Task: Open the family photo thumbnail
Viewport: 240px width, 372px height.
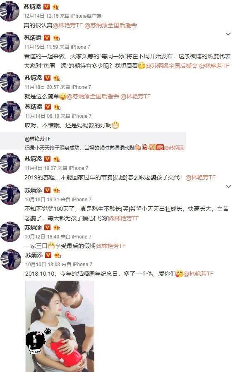Action: click(x=60, y=326)
